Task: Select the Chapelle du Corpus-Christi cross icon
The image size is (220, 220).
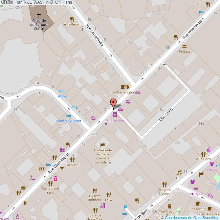Action: pos(39,15)
